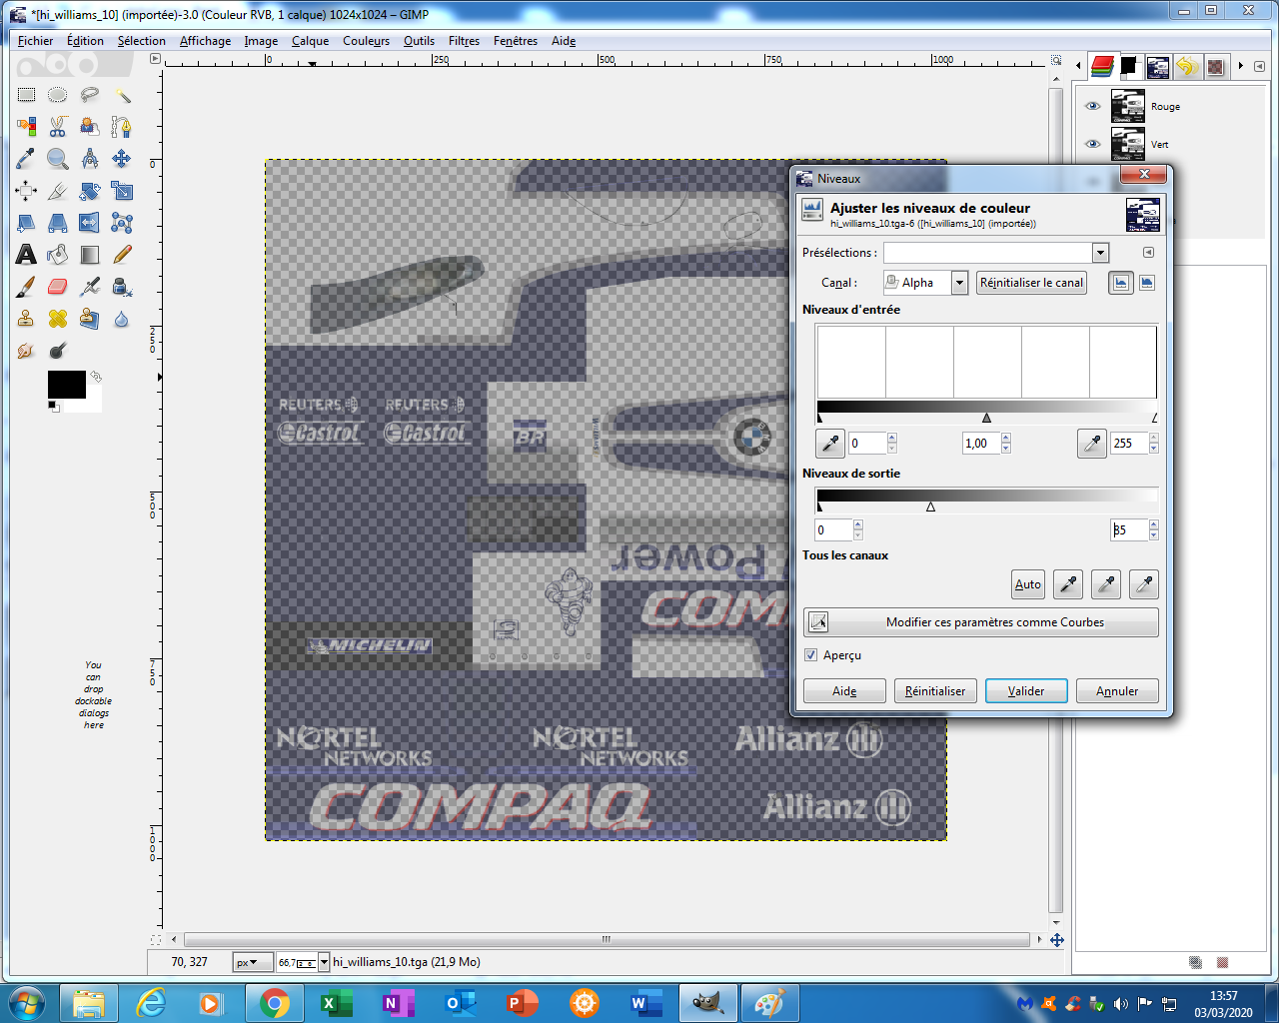Image resolution: width=1279 pixels, height=1023 pixels.
Task: Hide the Vert channel eye
Action: click(x=1092, y=144)
